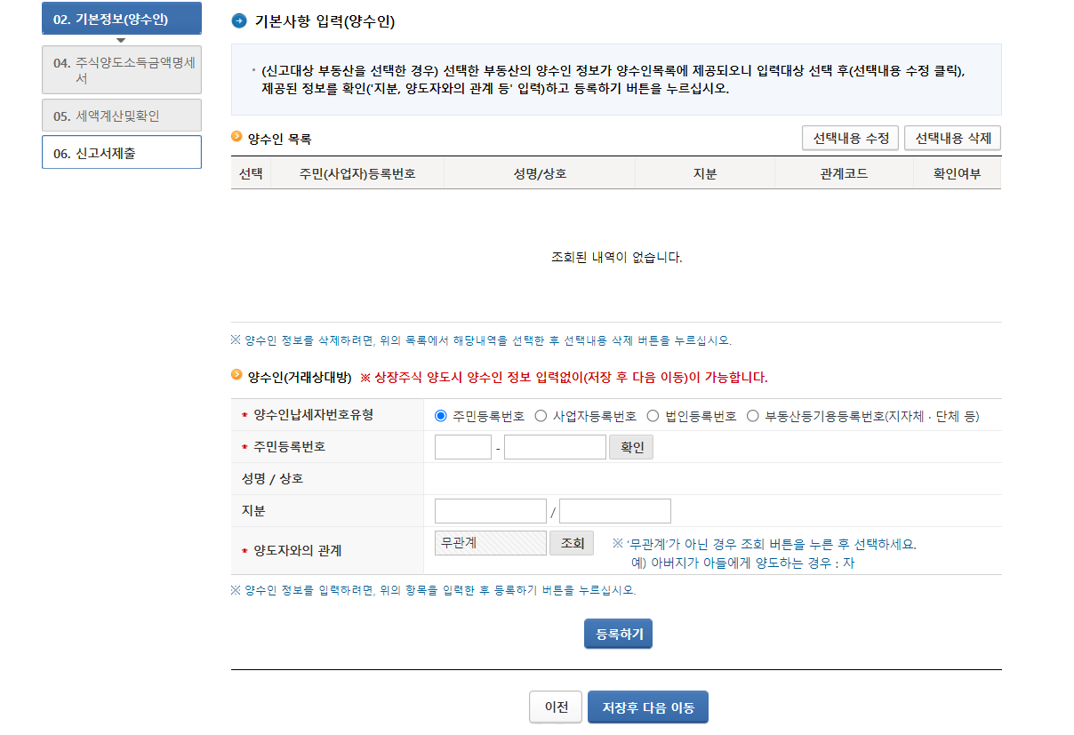
Task: Click the first 주민등록번호 input box
Action: pyautogui.click(x=462, y=446)
